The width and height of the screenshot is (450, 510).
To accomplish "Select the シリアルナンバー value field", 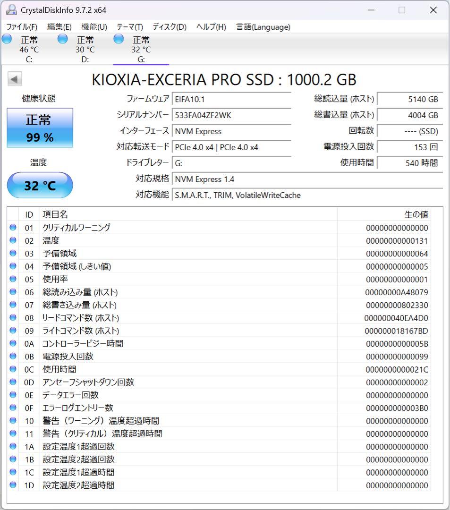I will click(231, 115).
